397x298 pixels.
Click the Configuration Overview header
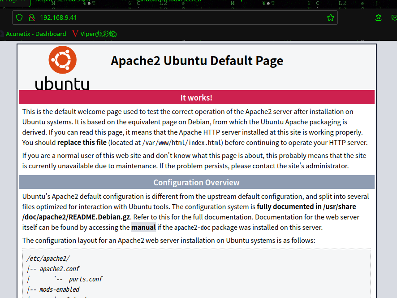(x=196, y=182)
